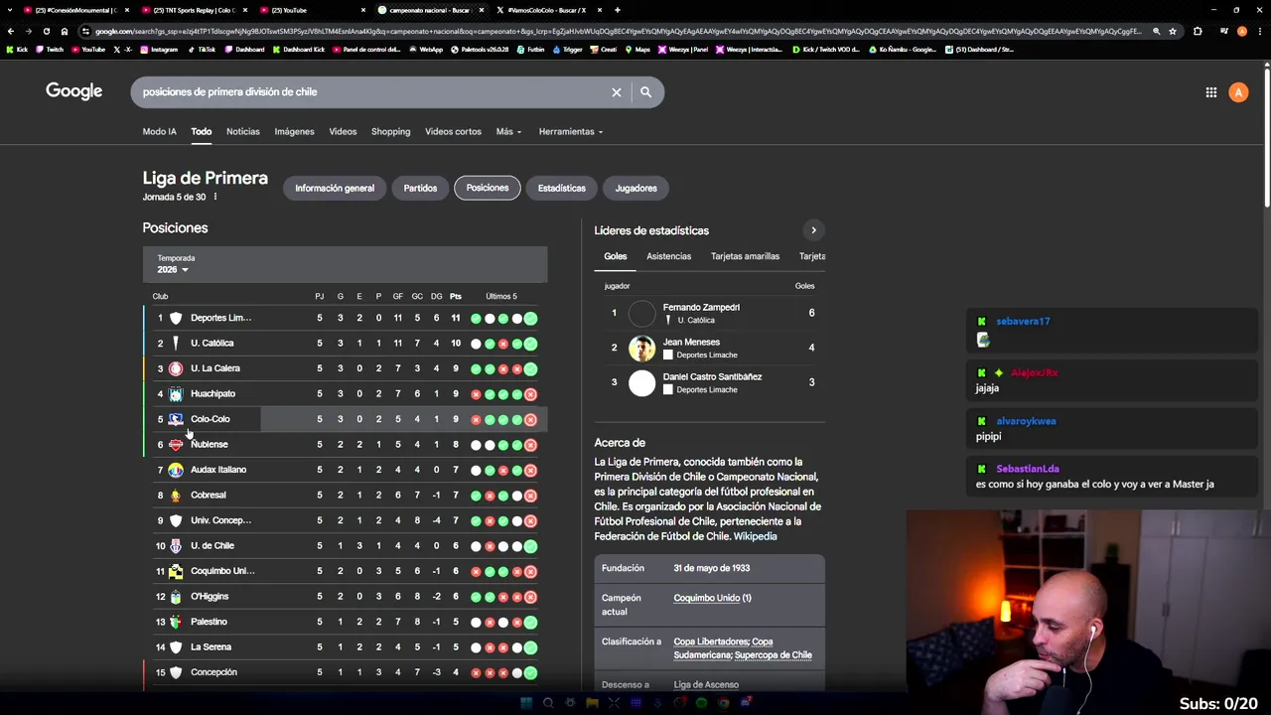Screen dimensions: 1271x715
Task: Click the Palestino team logo
Action: click(176, 622)
